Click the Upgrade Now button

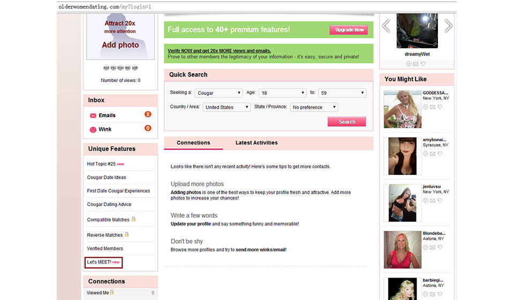tap(349, 30)
